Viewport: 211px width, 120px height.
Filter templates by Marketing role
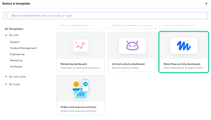(16, 60)
